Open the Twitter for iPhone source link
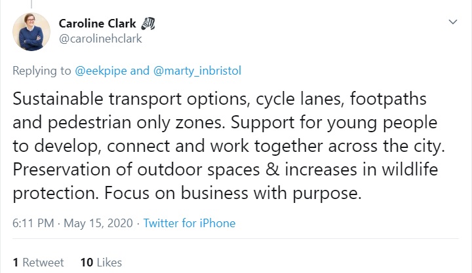This screenshot has width=472, height=273. pos(189,223)
